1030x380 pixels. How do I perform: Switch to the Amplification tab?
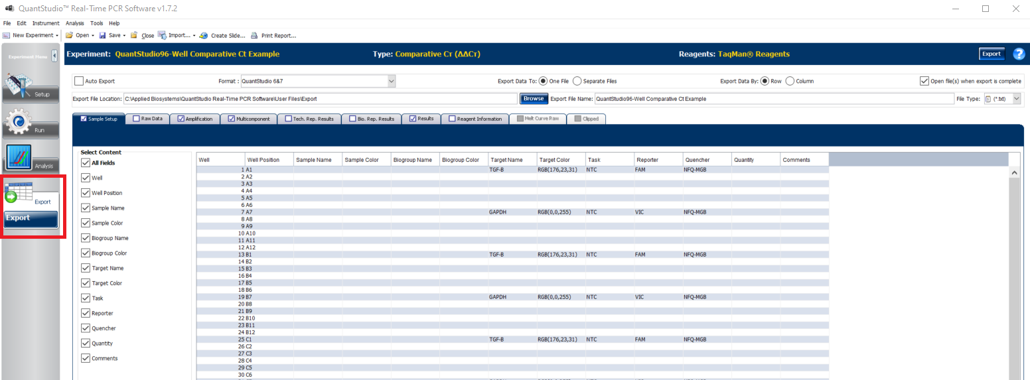pos(194,119)
